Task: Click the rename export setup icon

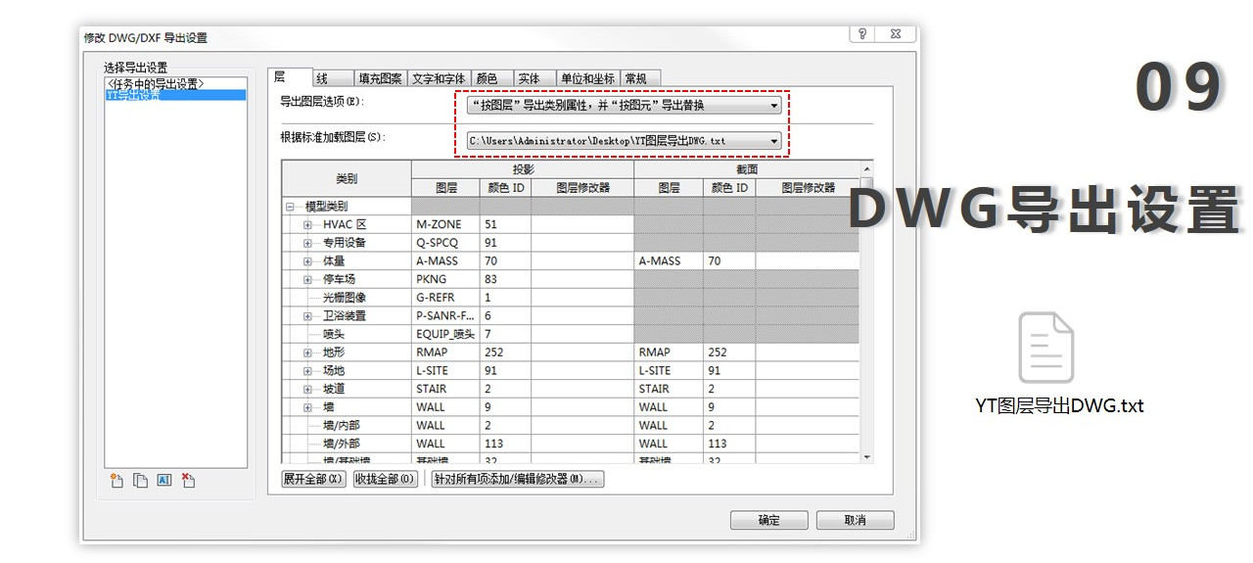Action: point(164,480)
